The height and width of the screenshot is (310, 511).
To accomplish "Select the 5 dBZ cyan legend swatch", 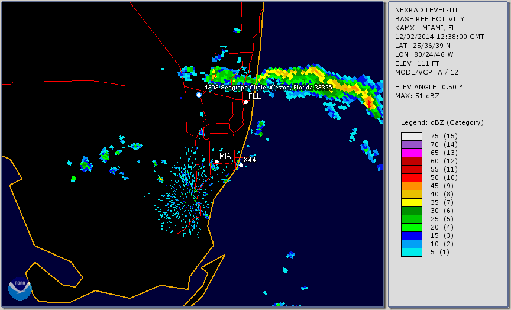I will click(x=411, y=252).
